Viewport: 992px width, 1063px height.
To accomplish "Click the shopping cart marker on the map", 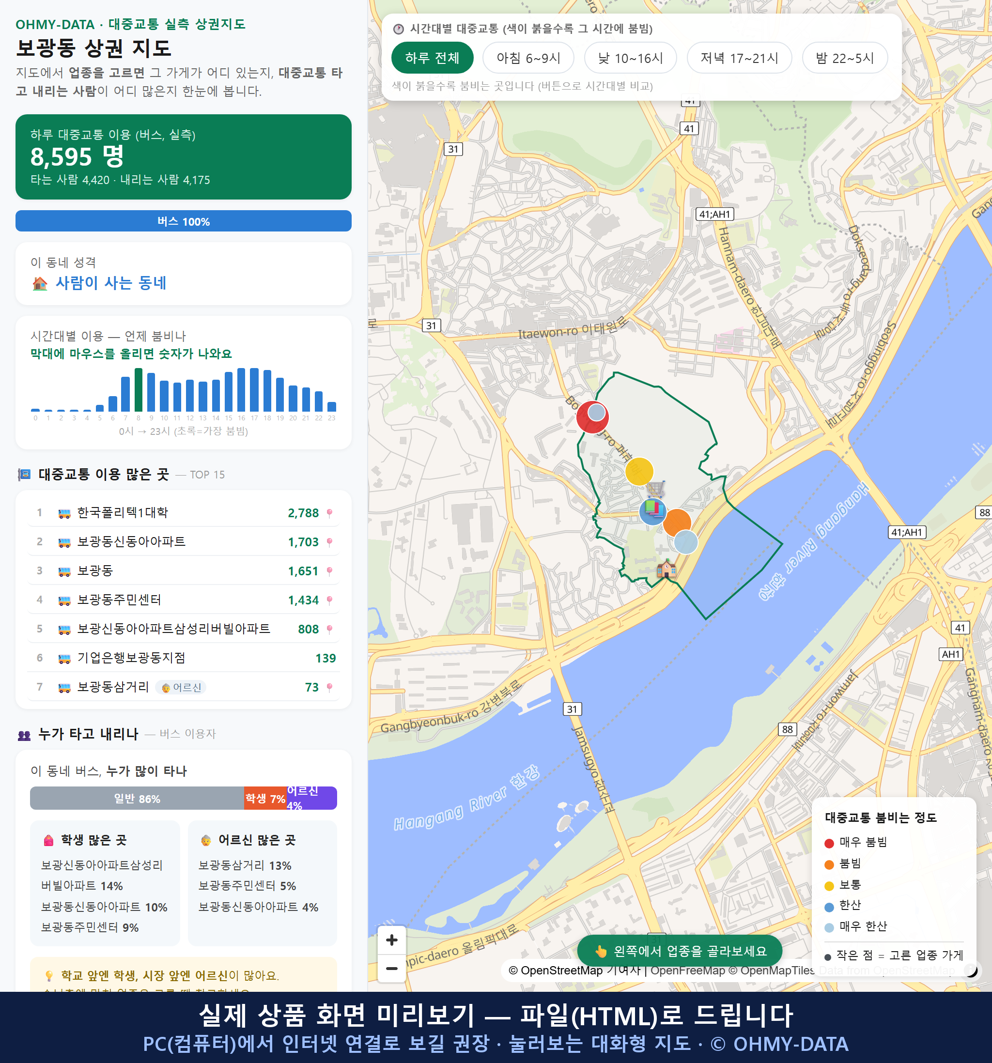I will point(656,488).
